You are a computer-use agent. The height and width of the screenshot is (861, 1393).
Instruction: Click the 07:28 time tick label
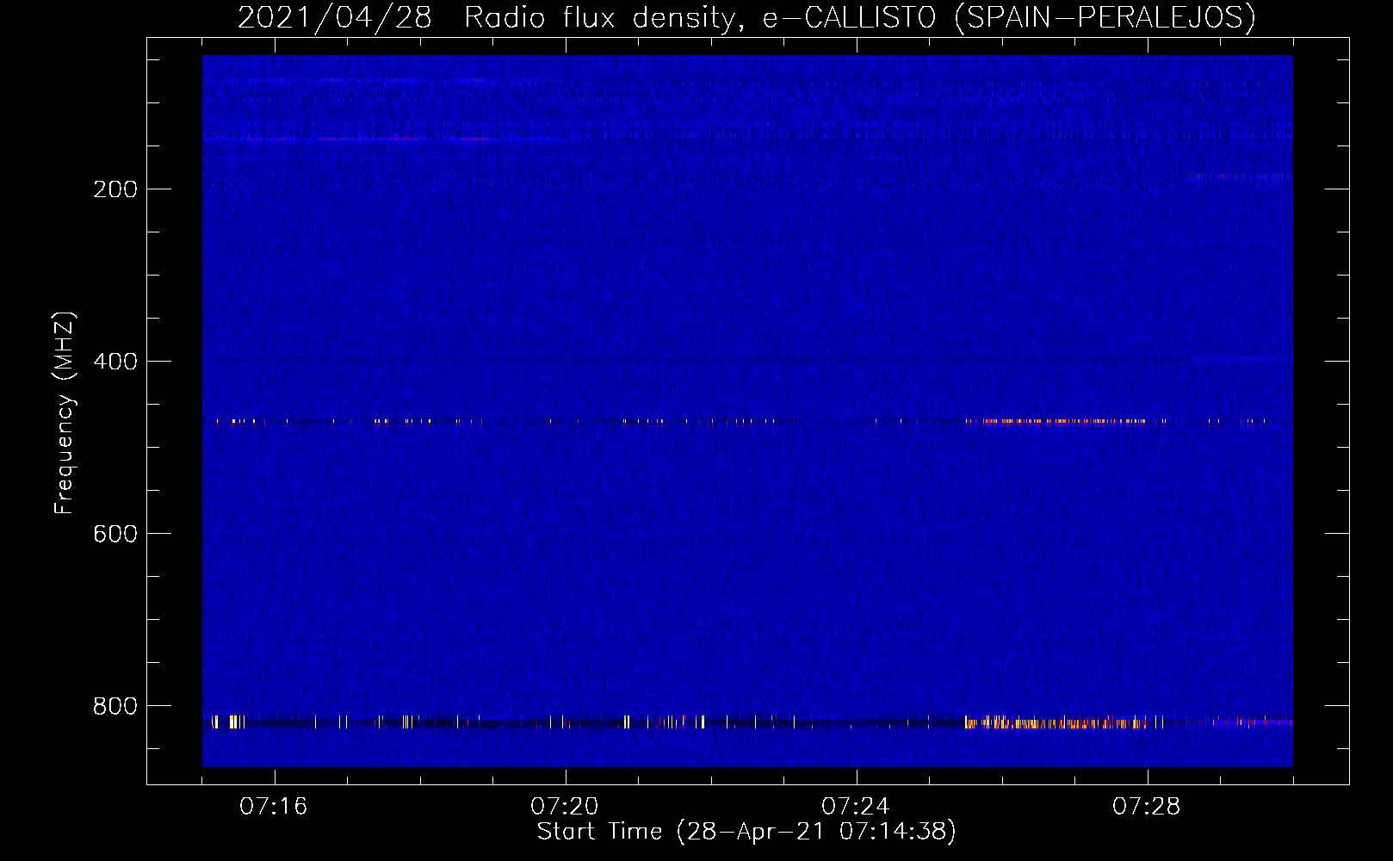click(1147, 807)
